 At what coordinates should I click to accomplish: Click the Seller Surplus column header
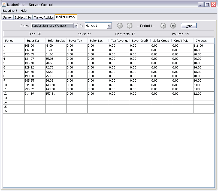(x=56, y=41)
